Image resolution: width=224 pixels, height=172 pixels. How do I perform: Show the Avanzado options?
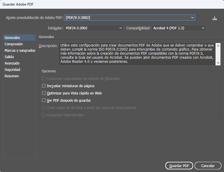(x=12, y=63)
